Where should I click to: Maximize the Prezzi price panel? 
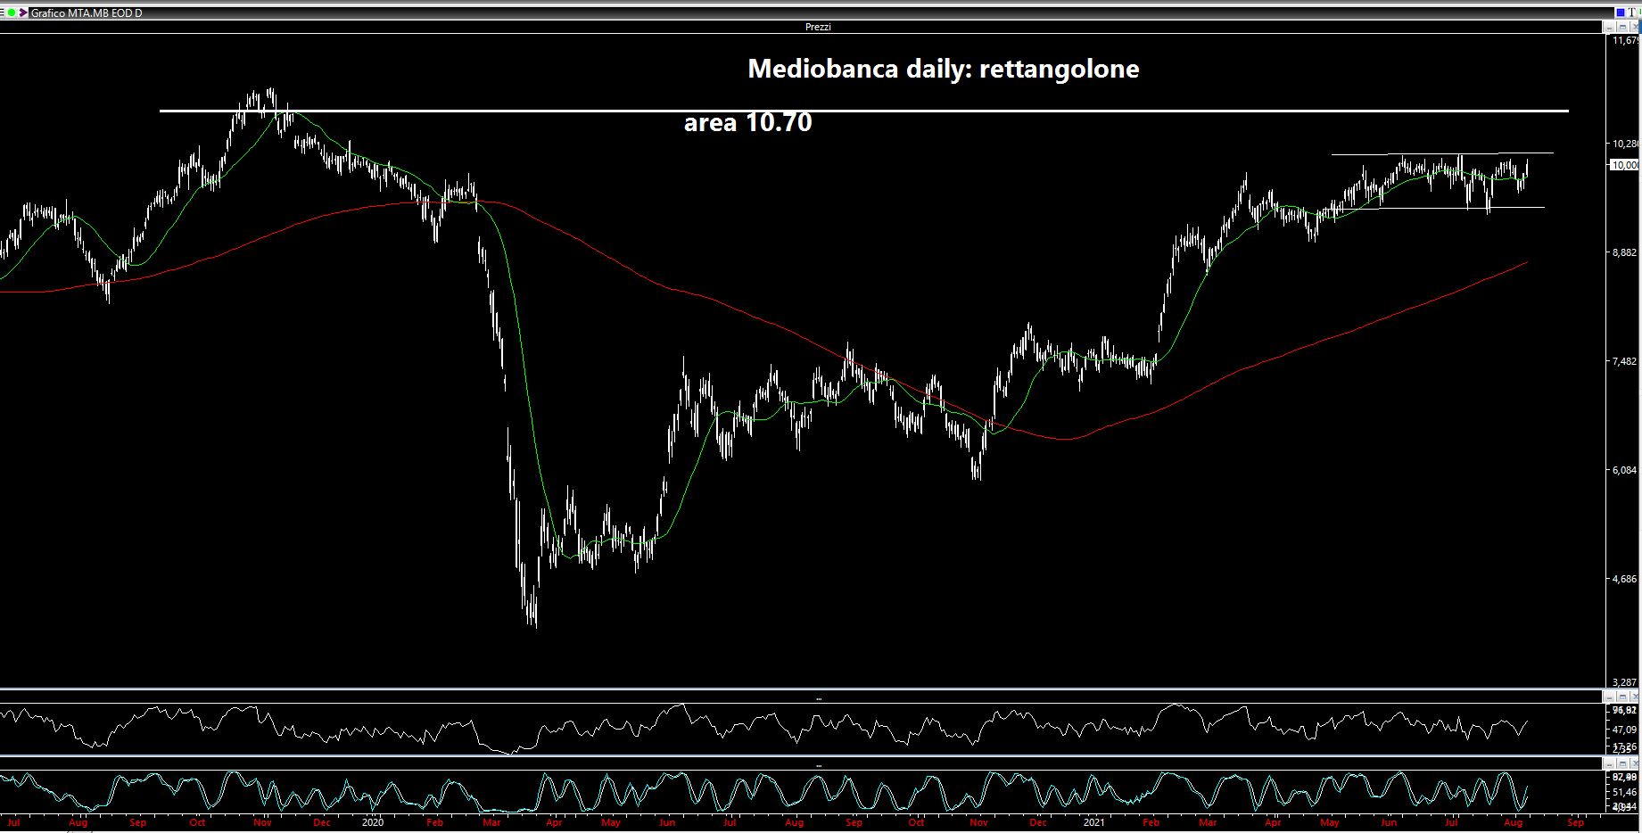click(x=1622, y=27)
